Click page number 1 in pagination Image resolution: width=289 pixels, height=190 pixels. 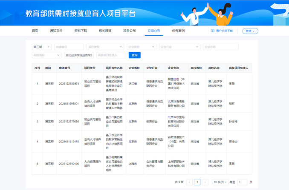[x=197, y=182]
